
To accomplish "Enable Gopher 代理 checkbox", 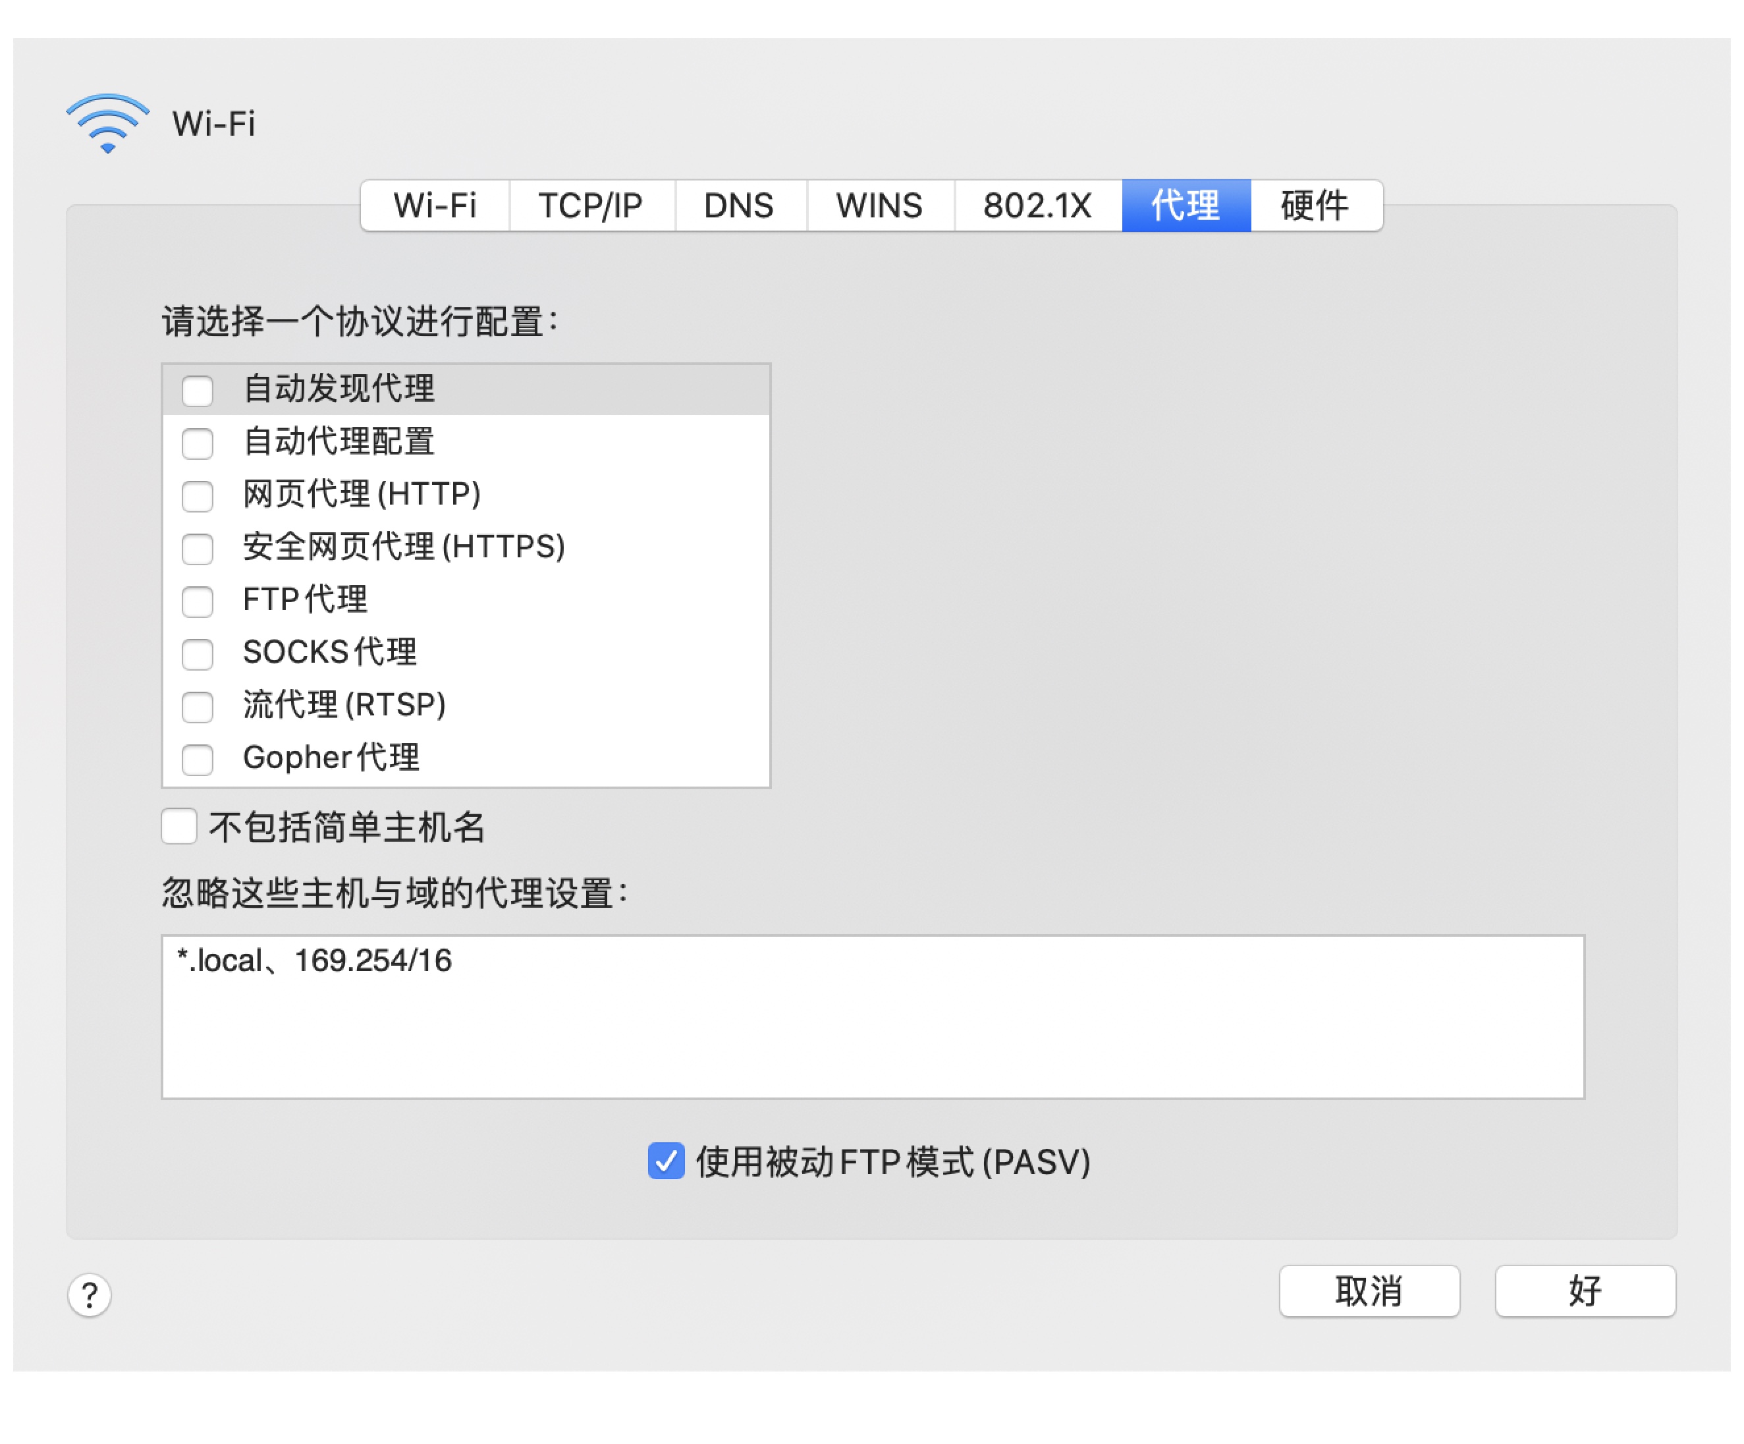I will click(x=198, y=760).
